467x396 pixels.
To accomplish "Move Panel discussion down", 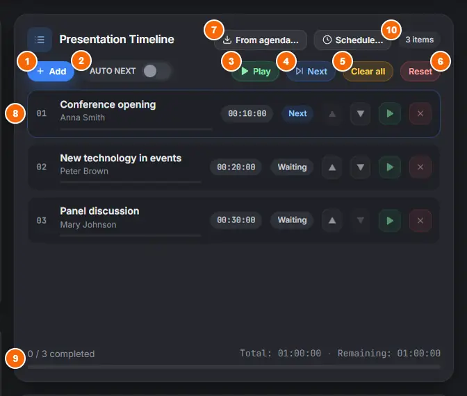I will point(361,221).
